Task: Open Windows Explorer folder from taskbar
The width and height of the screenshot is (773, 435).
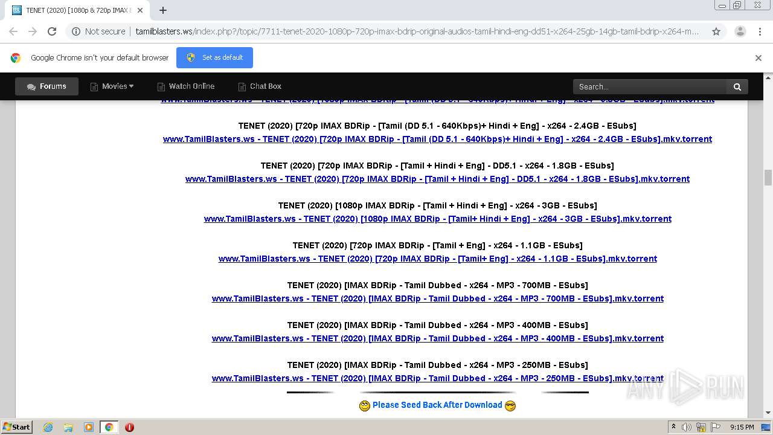Action: click(x=68, y=427)
